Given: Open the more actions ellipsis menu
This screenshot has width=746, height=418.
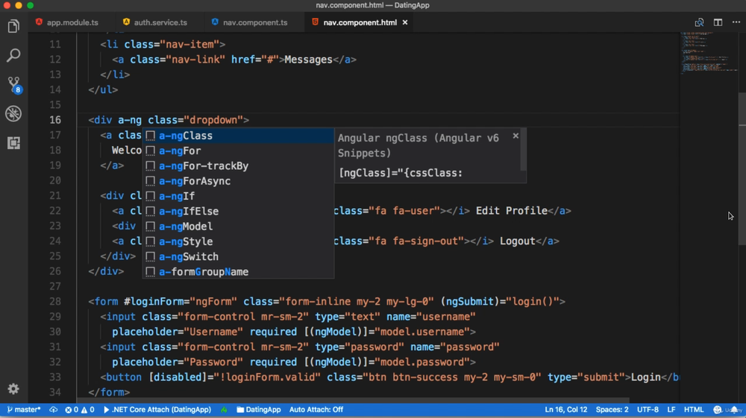Looking at the screenshot, I should 736,22.
